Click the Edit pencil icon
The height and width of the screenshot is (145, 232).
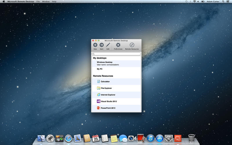[x=108, y=45]
